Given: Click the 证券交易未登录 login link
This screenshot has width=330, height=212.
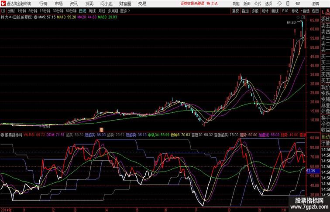Looking at the screenshot, I should tap(192, 3).
